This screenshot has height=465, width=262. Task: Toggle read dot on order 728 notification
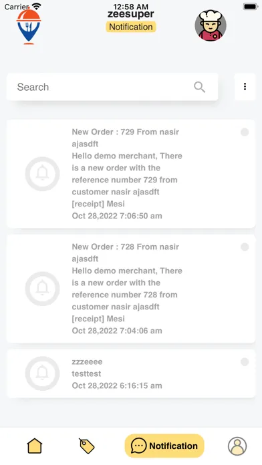pos(245,247)
